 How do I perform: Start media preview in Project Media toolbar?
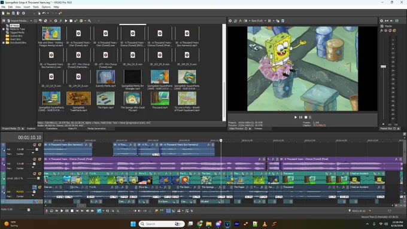(66, 21)
